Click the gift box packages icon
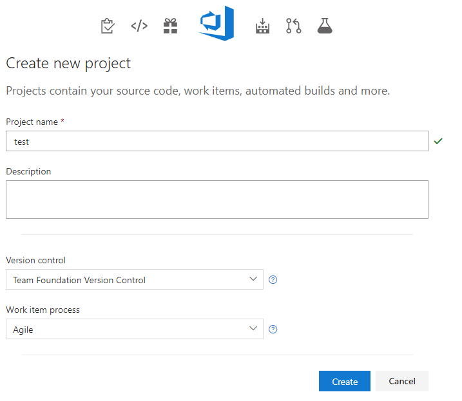This screenshot has height=401, width=462. click(x=170, y=26)
